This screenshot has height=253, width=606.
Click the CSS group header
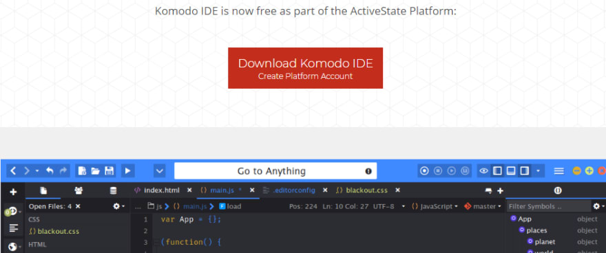34,219
